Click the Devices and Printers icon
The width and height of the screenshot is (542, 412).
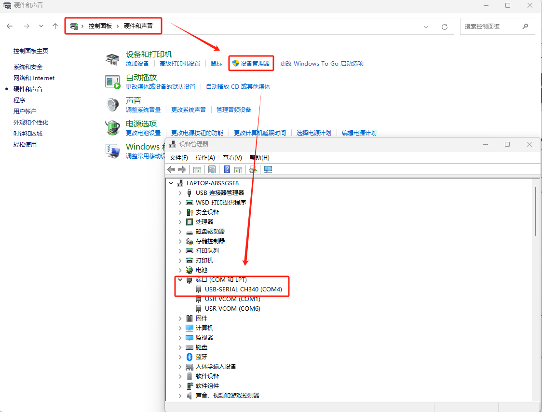(x=112, y=59)
